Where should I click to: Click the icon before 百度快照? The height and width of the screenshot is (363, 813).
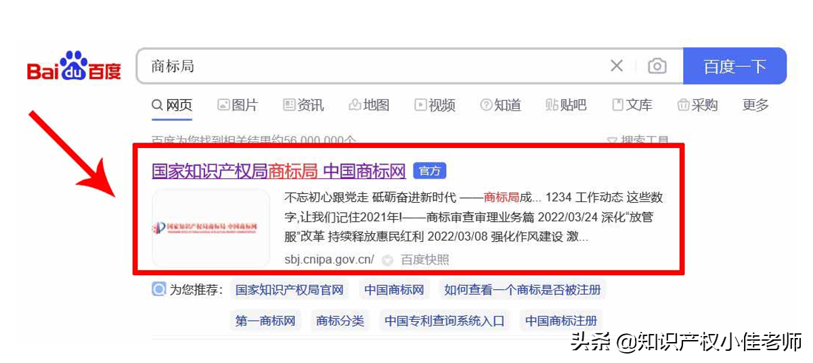pyautogui.click(x=387, y=260)
